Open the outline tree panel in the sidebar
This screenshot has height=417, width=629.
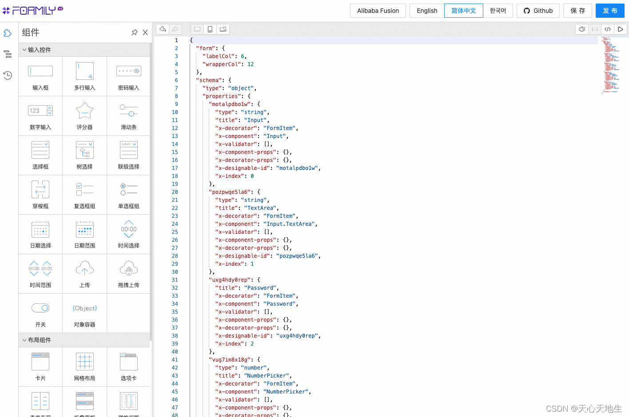pos(7,54)
